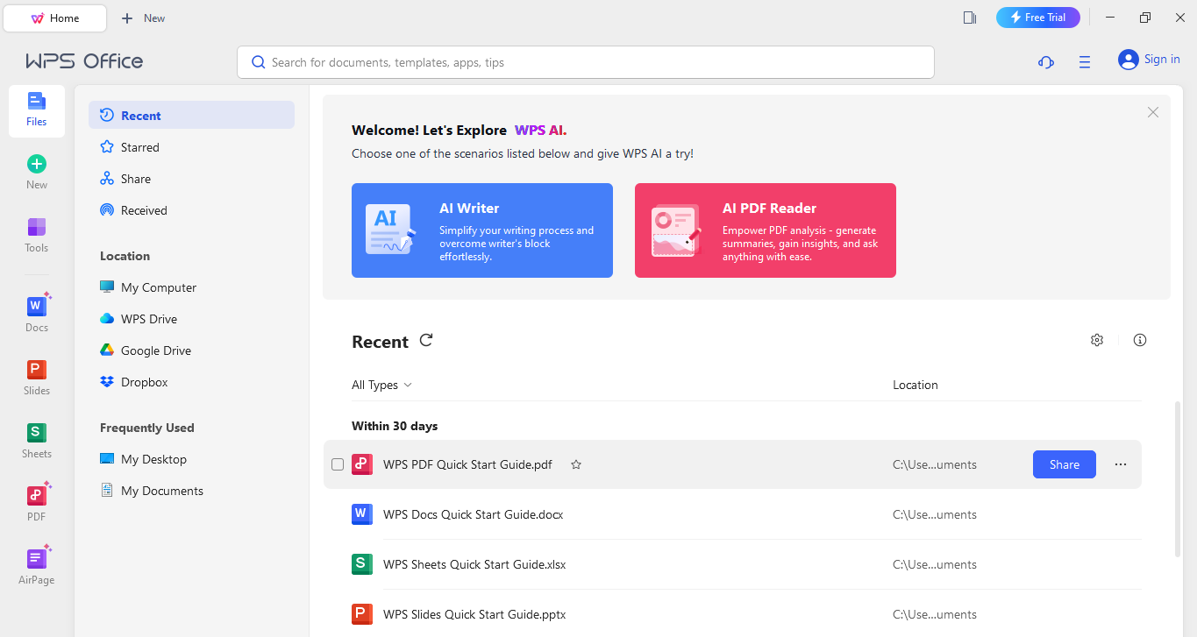1197x637 pixels.
Task: Open My Desktop folder
Action: 191,459
